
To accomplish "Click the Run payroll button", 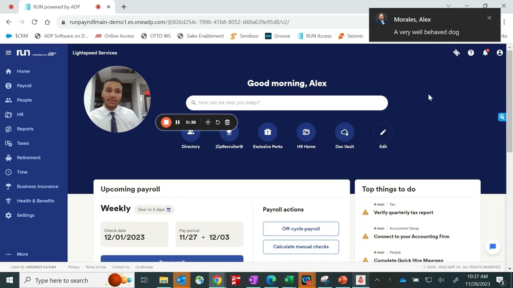I will coord(172,259).
